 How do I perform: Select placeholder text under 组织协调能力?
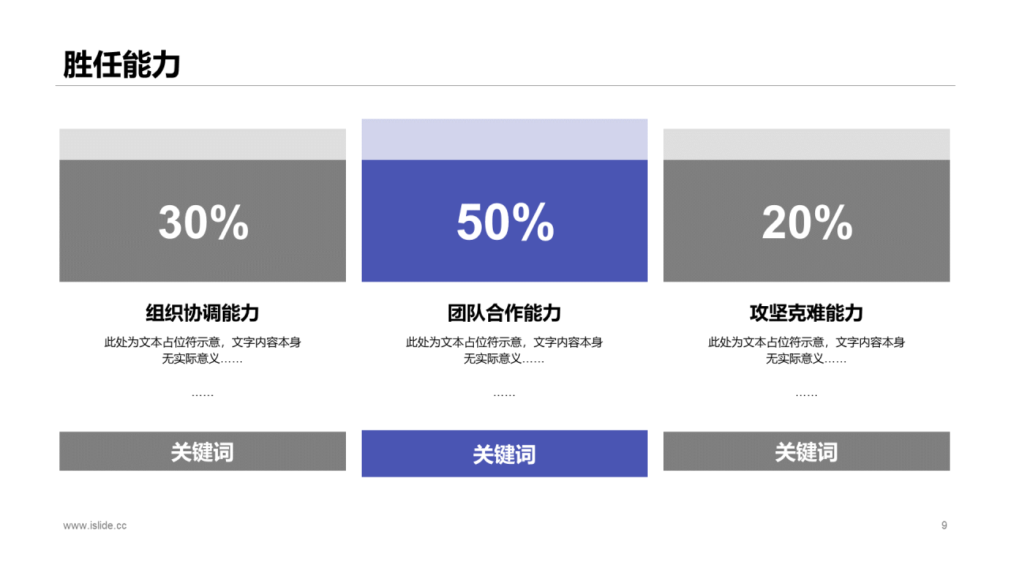point(202,350)
